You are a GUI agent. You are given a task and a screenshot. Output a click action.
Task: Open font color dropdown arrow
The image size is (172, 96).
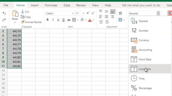tap(94, 20)
